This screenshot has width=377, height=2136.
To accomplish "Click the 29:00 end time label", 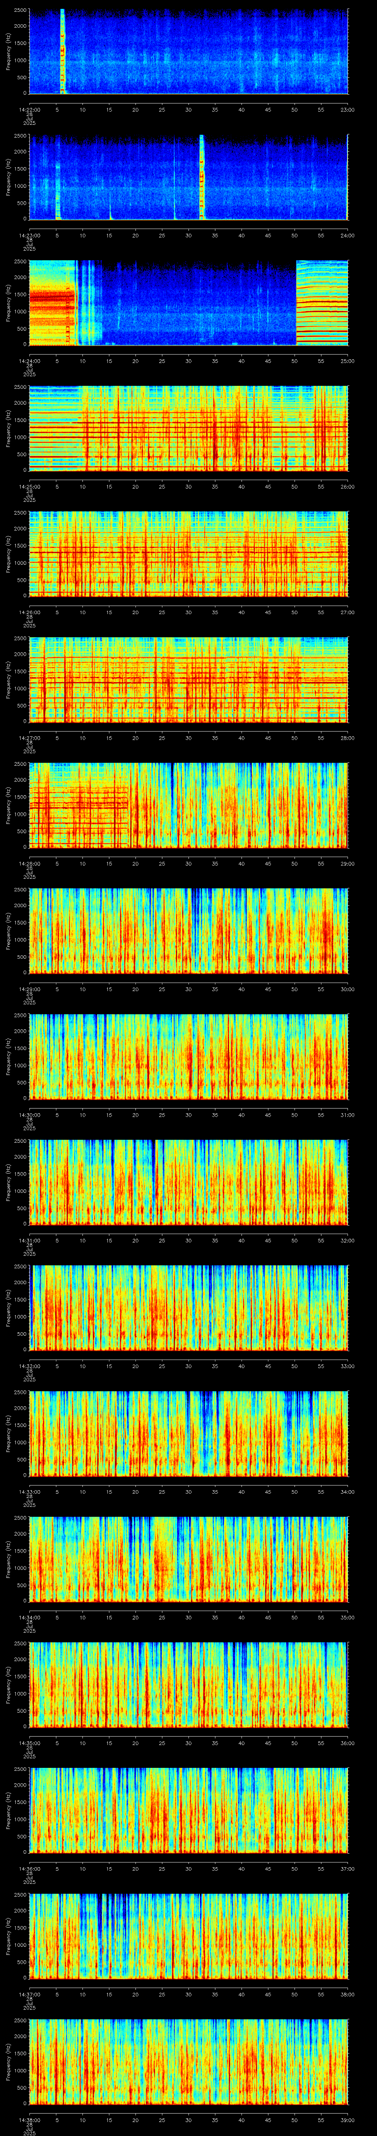I will [347, 863].
